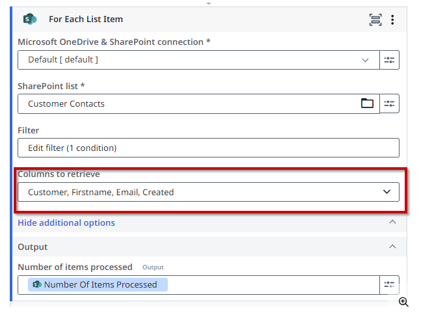Click the folder icon to browse SharePoint lists

pos(368,103)
